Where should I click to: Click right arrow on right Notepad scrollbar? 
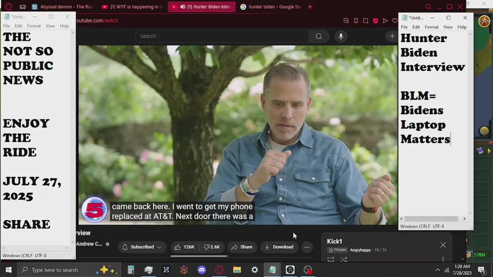[x=464, y=219]
